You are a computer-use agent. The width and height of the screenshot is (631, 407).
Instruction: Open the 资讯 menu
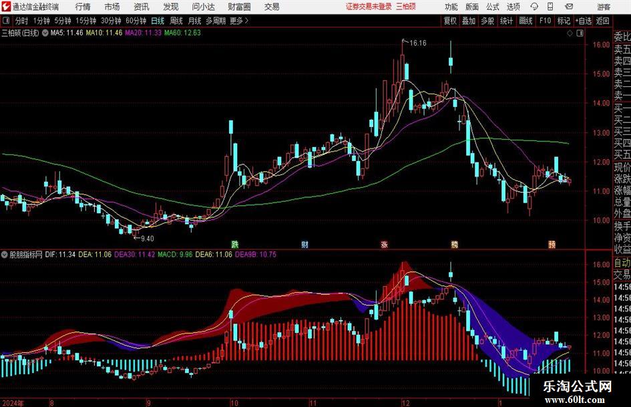142,7
